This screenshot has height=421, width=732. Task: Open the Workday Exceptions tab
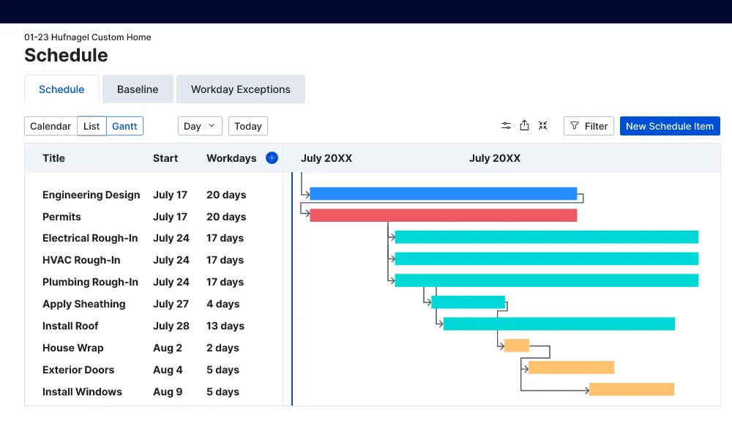click(x=240, y=89)
